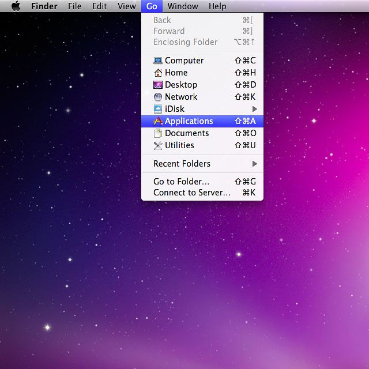The width and height of the screenshot is (369, 369).
Task: Expand the Recent Folders submenu arrow
Action: tap(254, 164)
